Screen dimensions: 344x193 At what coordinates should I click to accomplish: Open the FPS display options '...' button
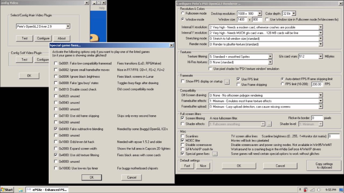227,82
